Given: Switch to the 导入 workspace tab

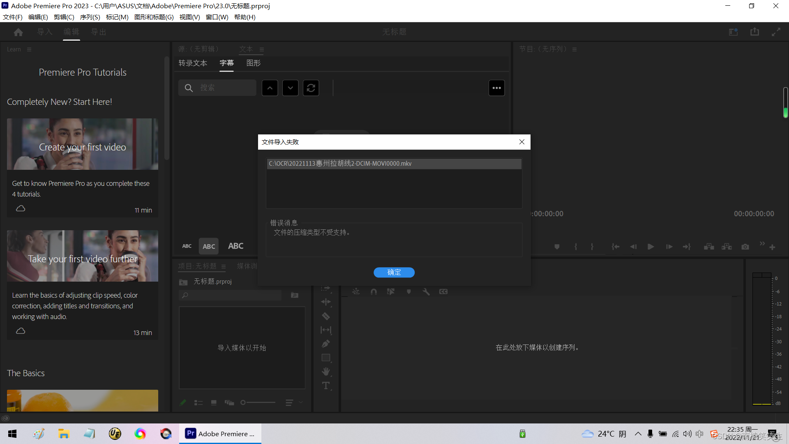Looking at the screenshot, I should coord(45,32).
